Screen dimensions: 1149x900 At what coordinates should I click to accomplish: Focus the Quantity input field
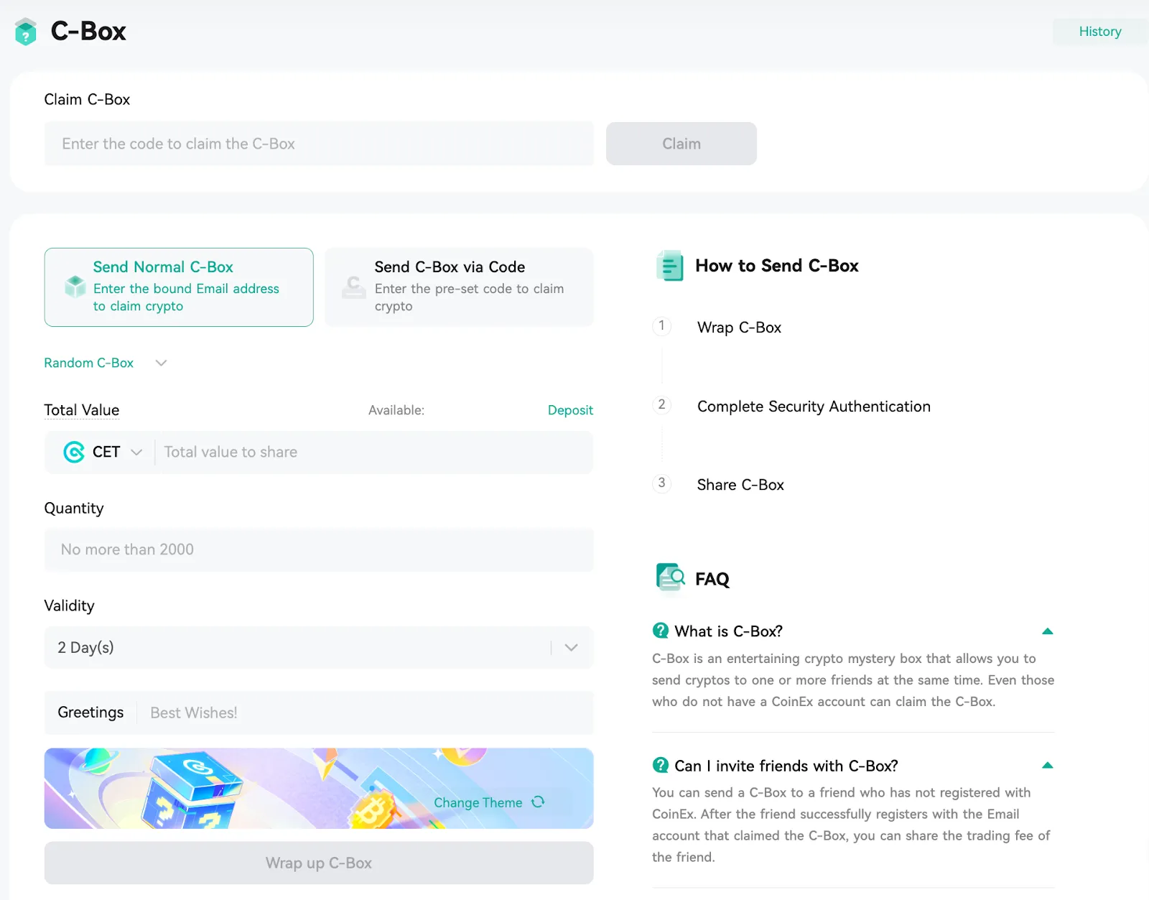[319, 549]
